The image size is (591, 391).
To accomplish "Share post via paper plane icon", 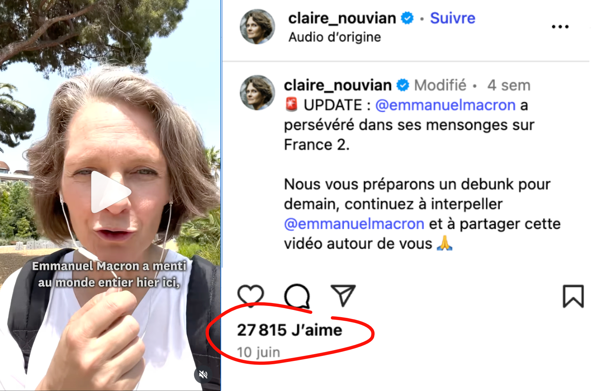I will point(343,295).
